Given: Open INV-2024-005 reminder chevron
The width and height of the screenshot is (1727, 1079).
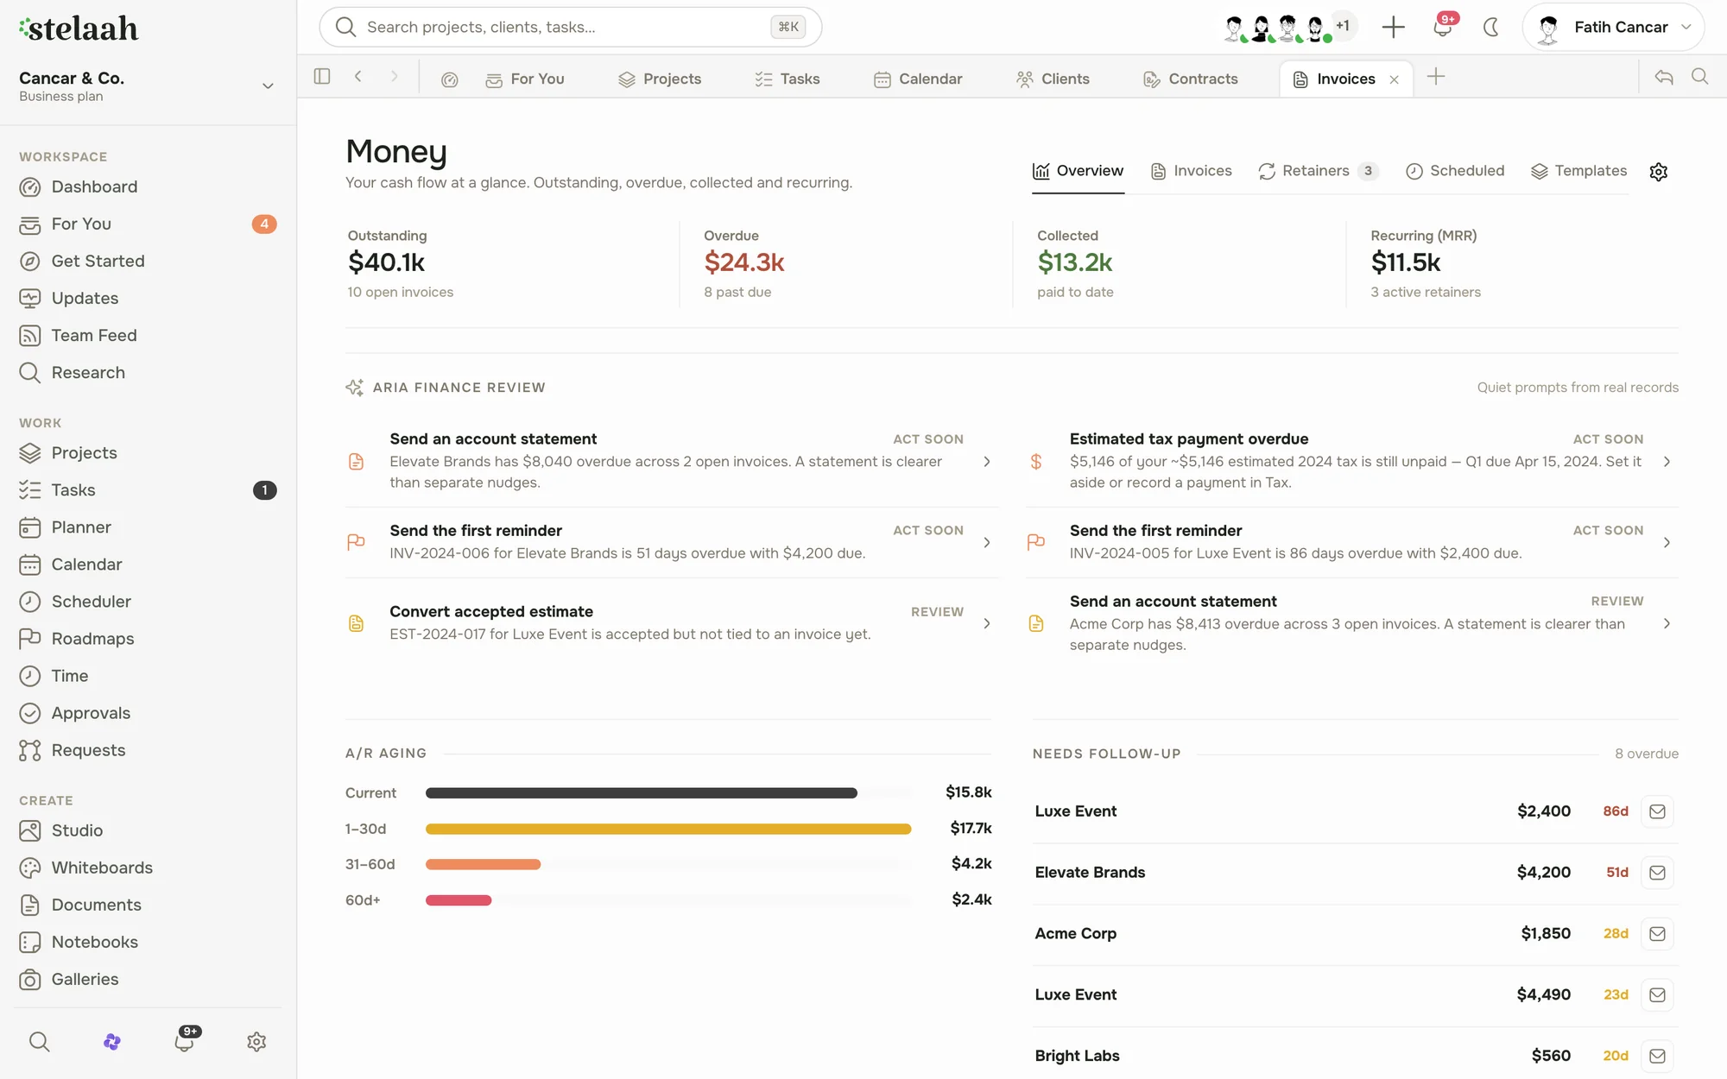Looking at the screenshot, I should pyautogui.click(x=1667, y=543).
